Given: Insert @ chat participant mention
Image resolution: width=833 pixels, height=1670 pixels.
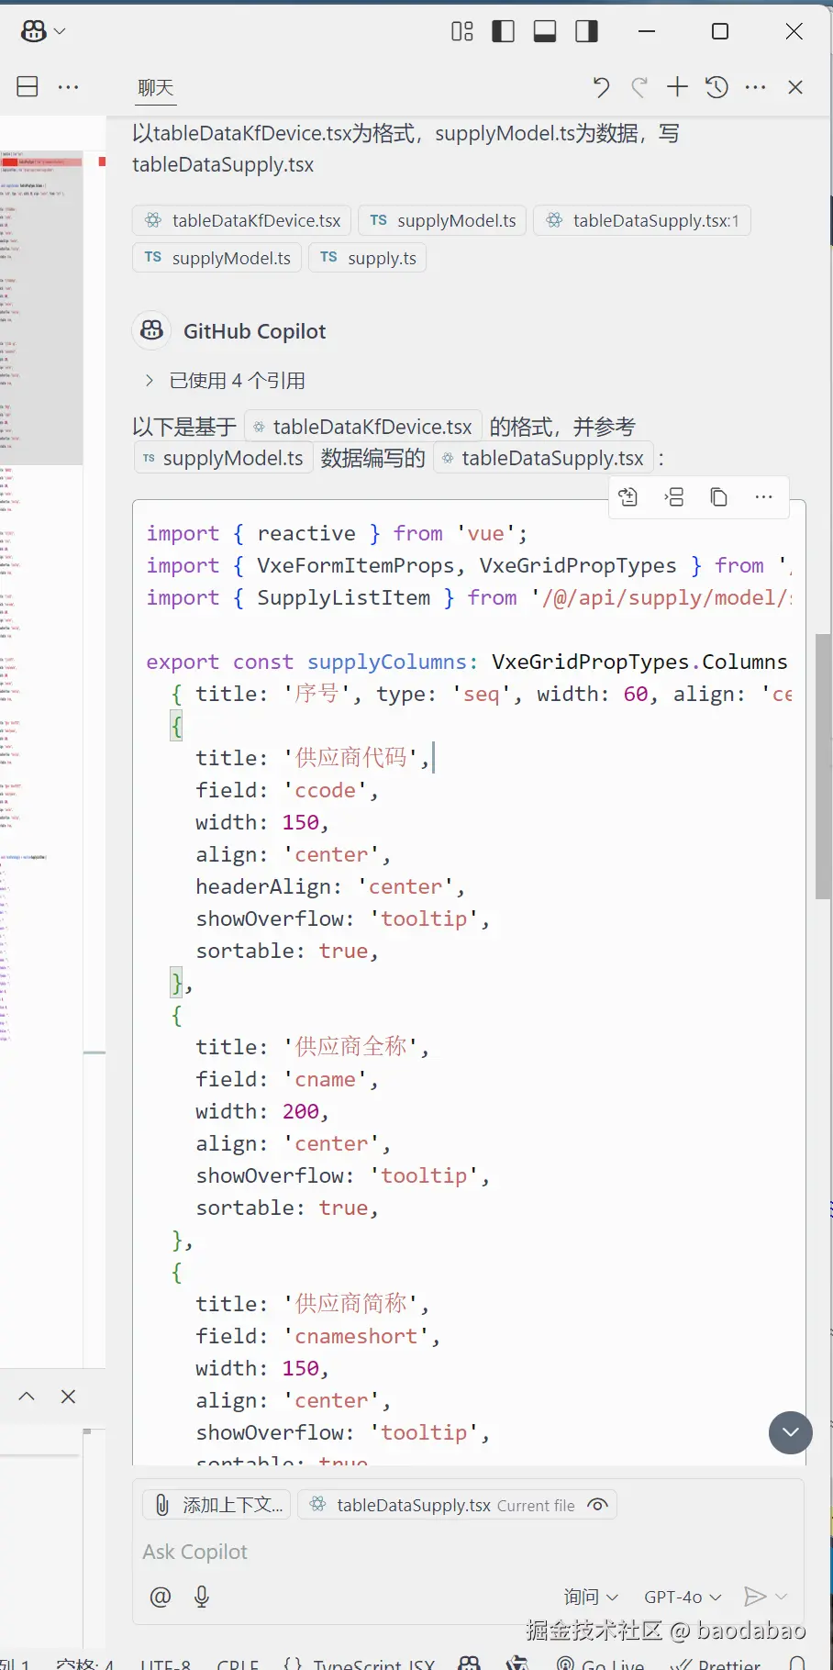Looking at the screenshot, I should pyautogui.click(x=161, y=1597).
